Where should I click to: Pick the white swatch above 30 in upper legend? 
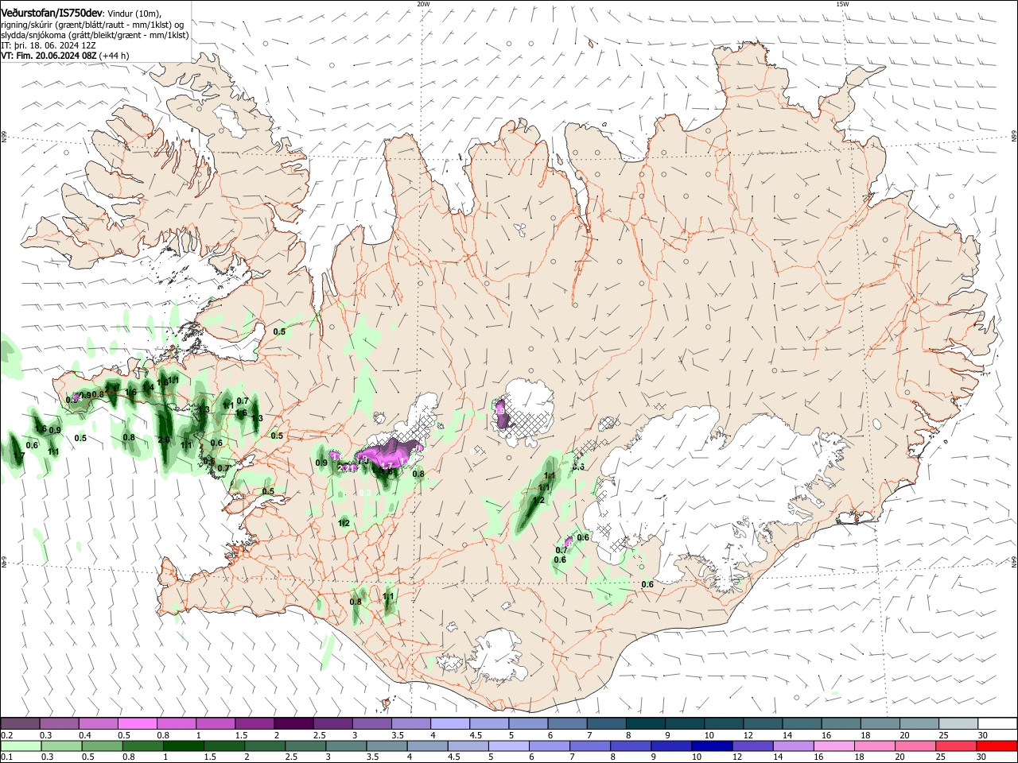[997, 724]
